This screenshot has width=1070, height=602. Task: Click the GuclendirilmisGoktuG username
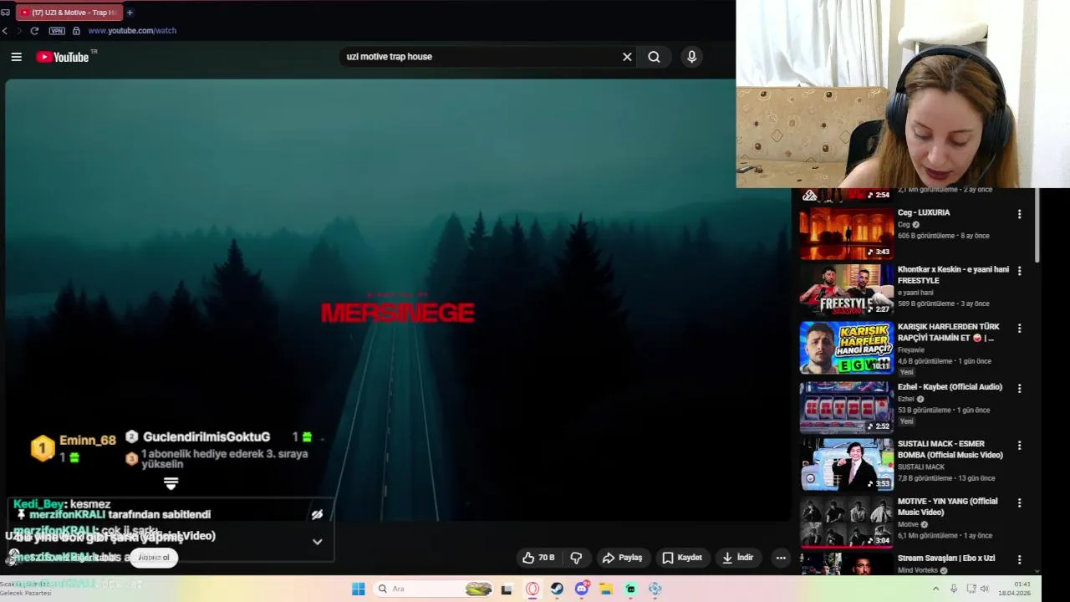coord(206,436)
